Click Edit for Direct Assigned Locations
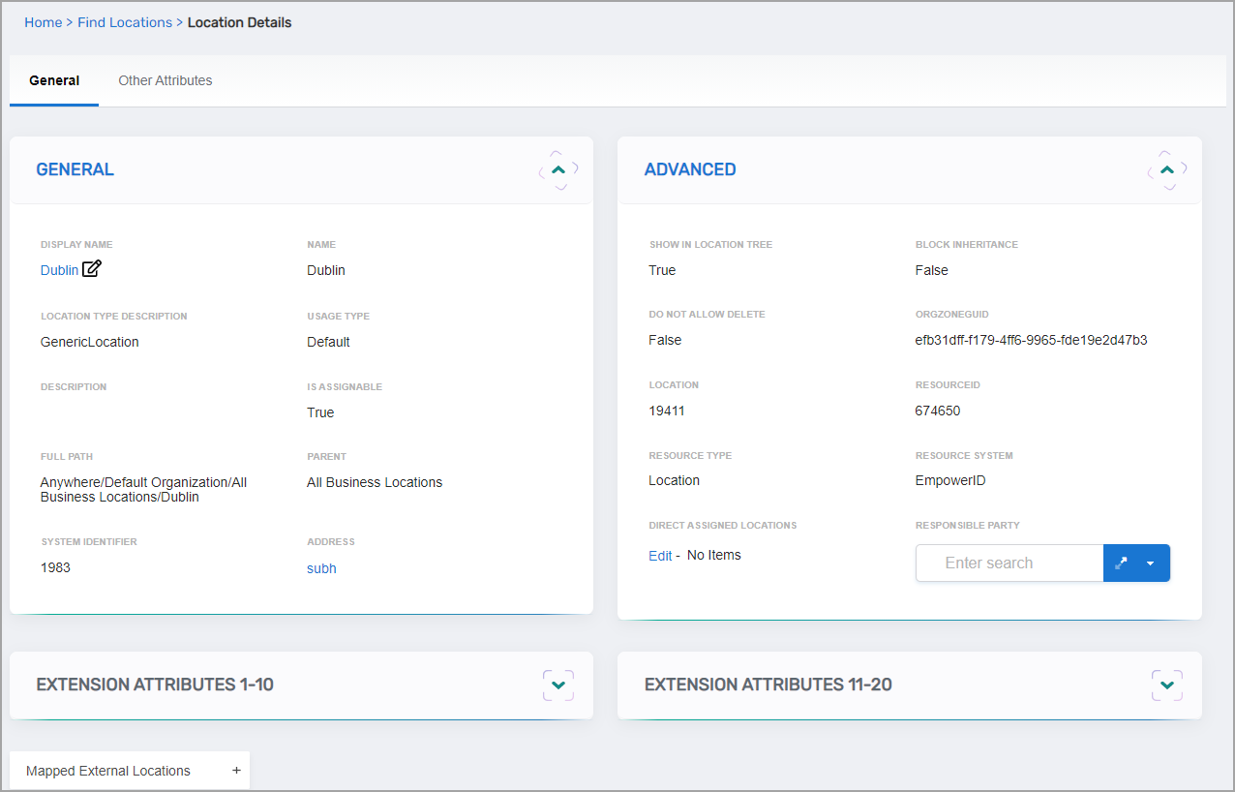Image resolution: width=1235 pixels, height=792 pixels. pyautogui.click(x=660, y=556)
